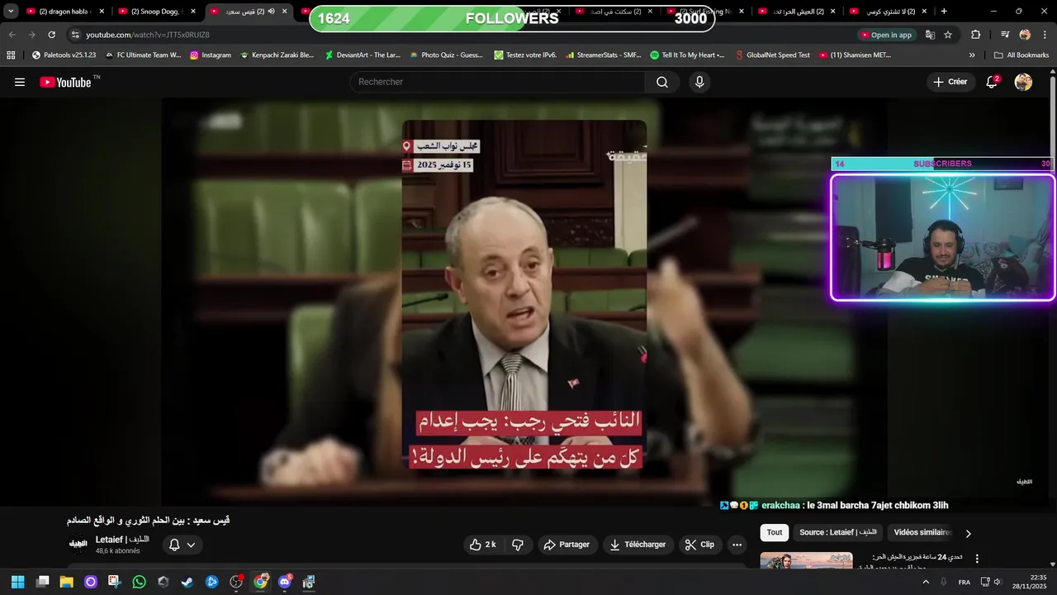Viewport: 1057px width, 595px height.
Task: Mute the playing tab's speaker icon
Action: [272, 12]
